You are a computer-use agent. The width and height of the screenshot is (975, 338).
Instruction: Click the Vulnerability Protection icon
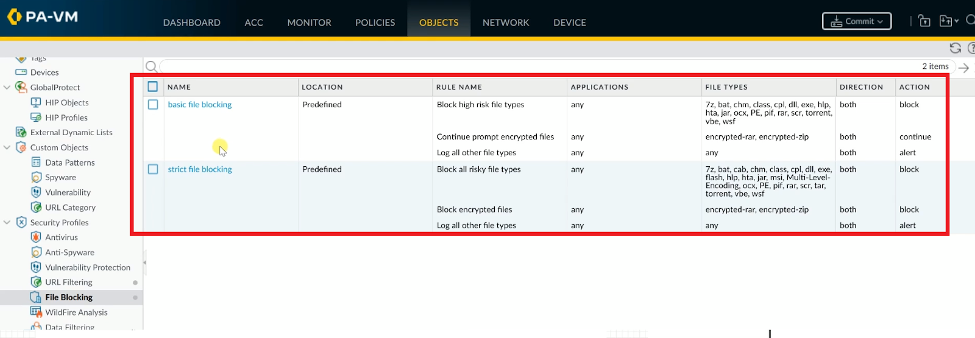tap(36, 267)
